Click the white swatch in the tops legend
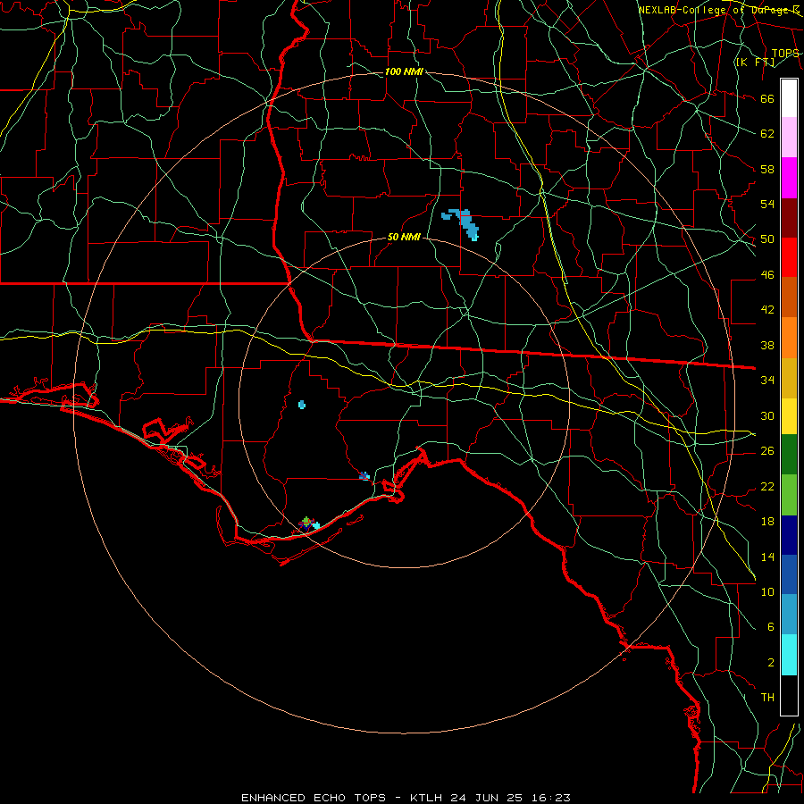Screen dimensions: 804x804 click(789, 98)
